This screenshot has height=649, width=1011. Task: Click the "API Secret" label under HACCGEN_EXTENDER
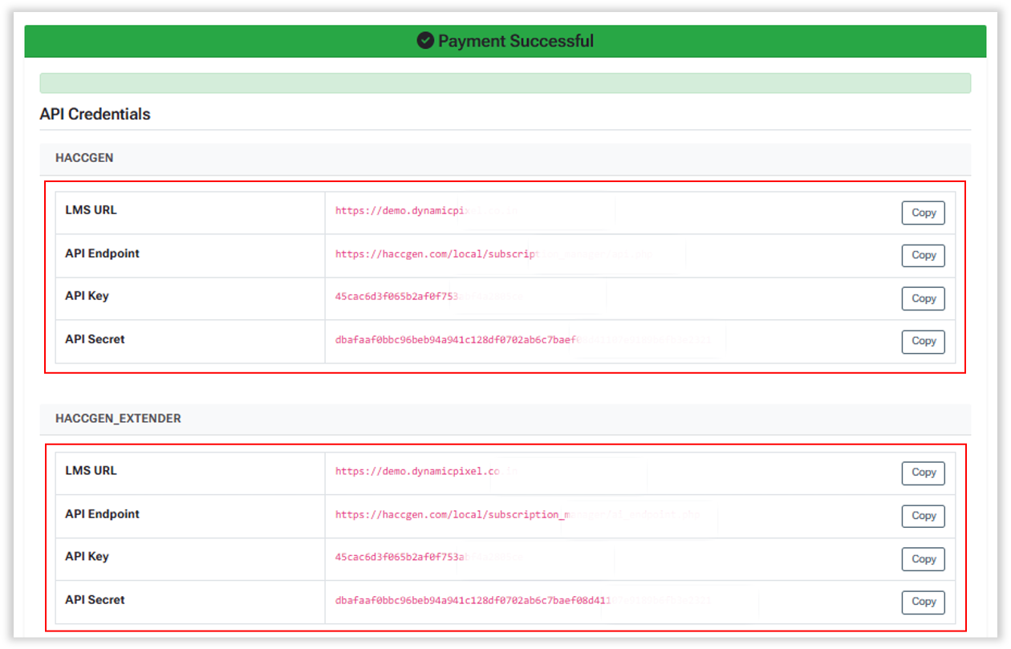pyautogui.click(x=95, y=600)
